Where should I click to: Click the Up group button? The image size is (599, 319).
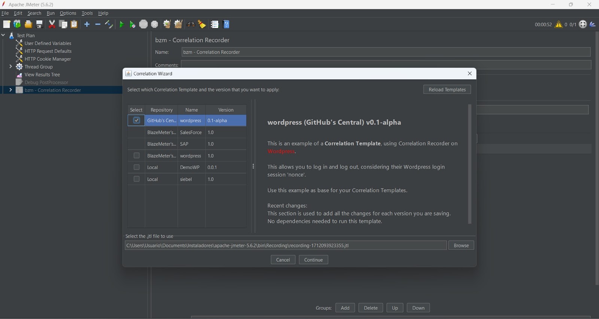pyautogui.click(x=395, y=308)
